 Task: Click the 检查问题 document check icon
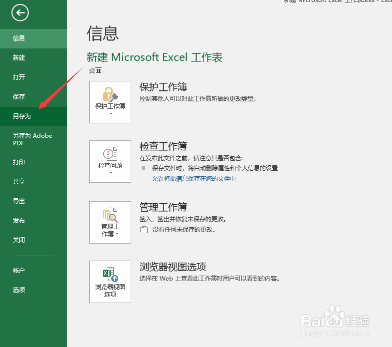click(110, 154)
